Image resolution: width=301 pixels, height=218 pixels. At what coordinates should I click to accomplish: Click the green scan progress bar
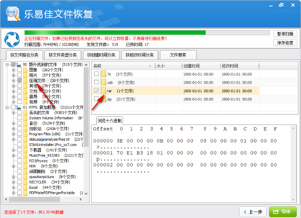tap(115, 33)
